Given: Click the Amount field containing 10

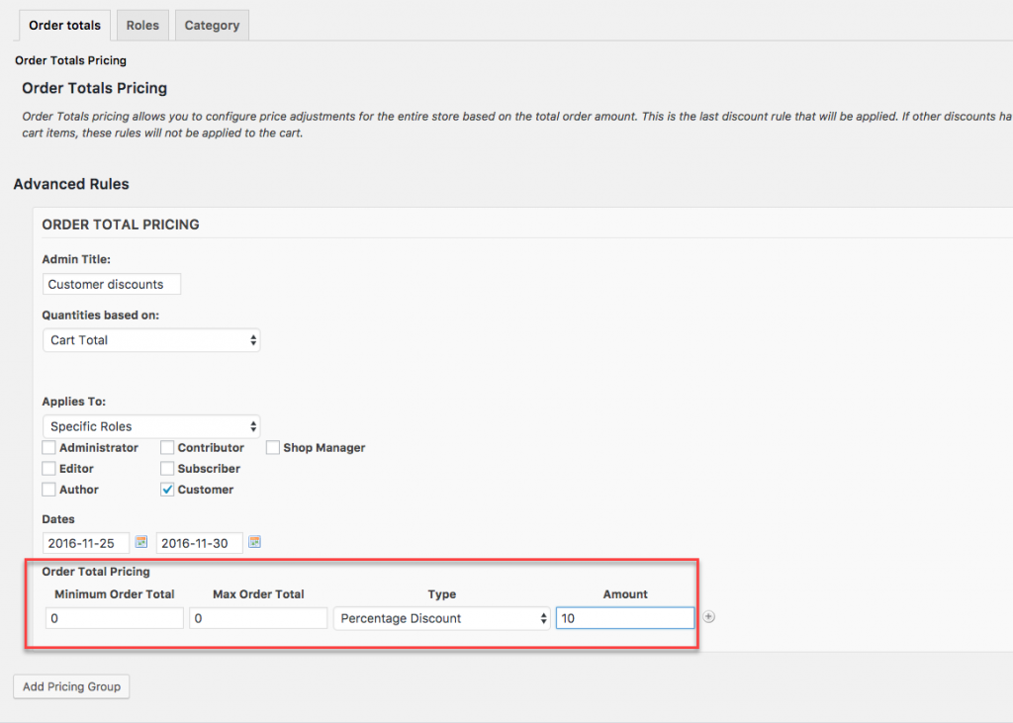Looking at the screenshot, I should 625,618.
